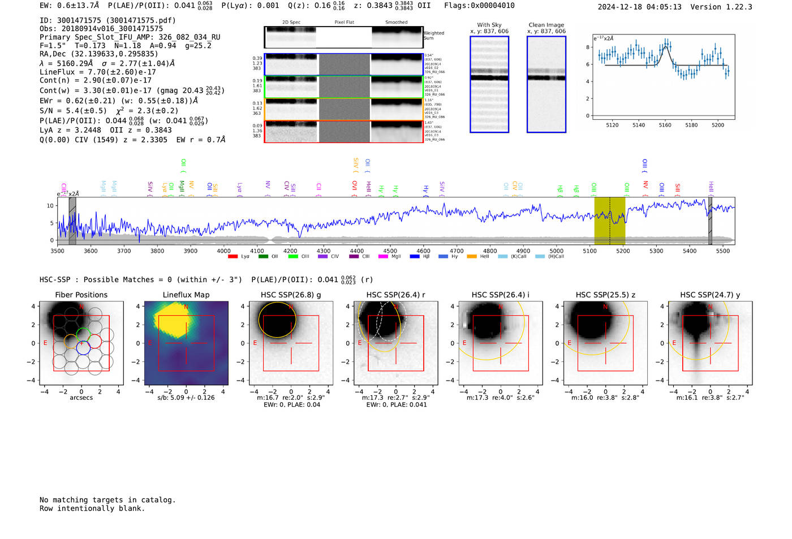Click the green fiber circle in Fiber Positions

(83, 335)
